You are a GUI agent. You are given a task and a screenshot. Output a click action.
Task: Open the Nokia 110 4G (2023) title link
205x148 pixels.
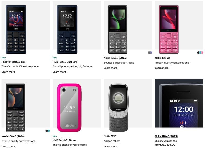click(166, 136)
